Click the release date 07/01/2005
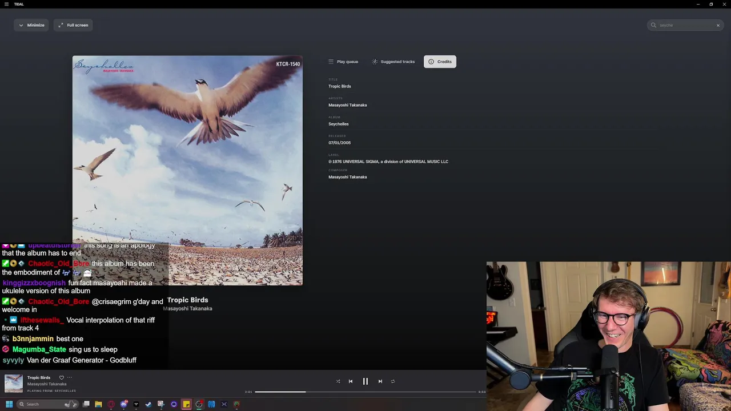Viewport: 731px width, 411px height. 339,143
